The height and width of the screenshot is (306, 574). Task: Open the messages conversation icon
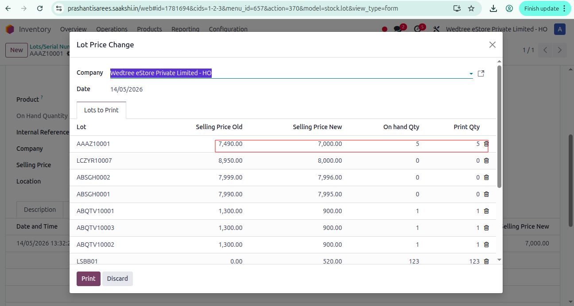[398, 29]
